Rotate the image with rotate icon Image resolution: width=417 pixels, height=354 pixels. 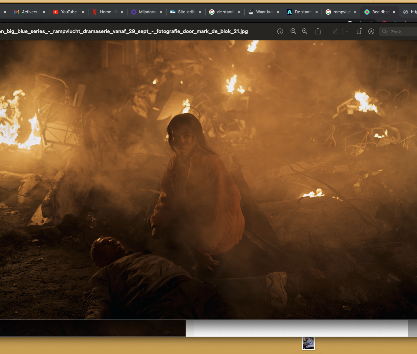359,31
